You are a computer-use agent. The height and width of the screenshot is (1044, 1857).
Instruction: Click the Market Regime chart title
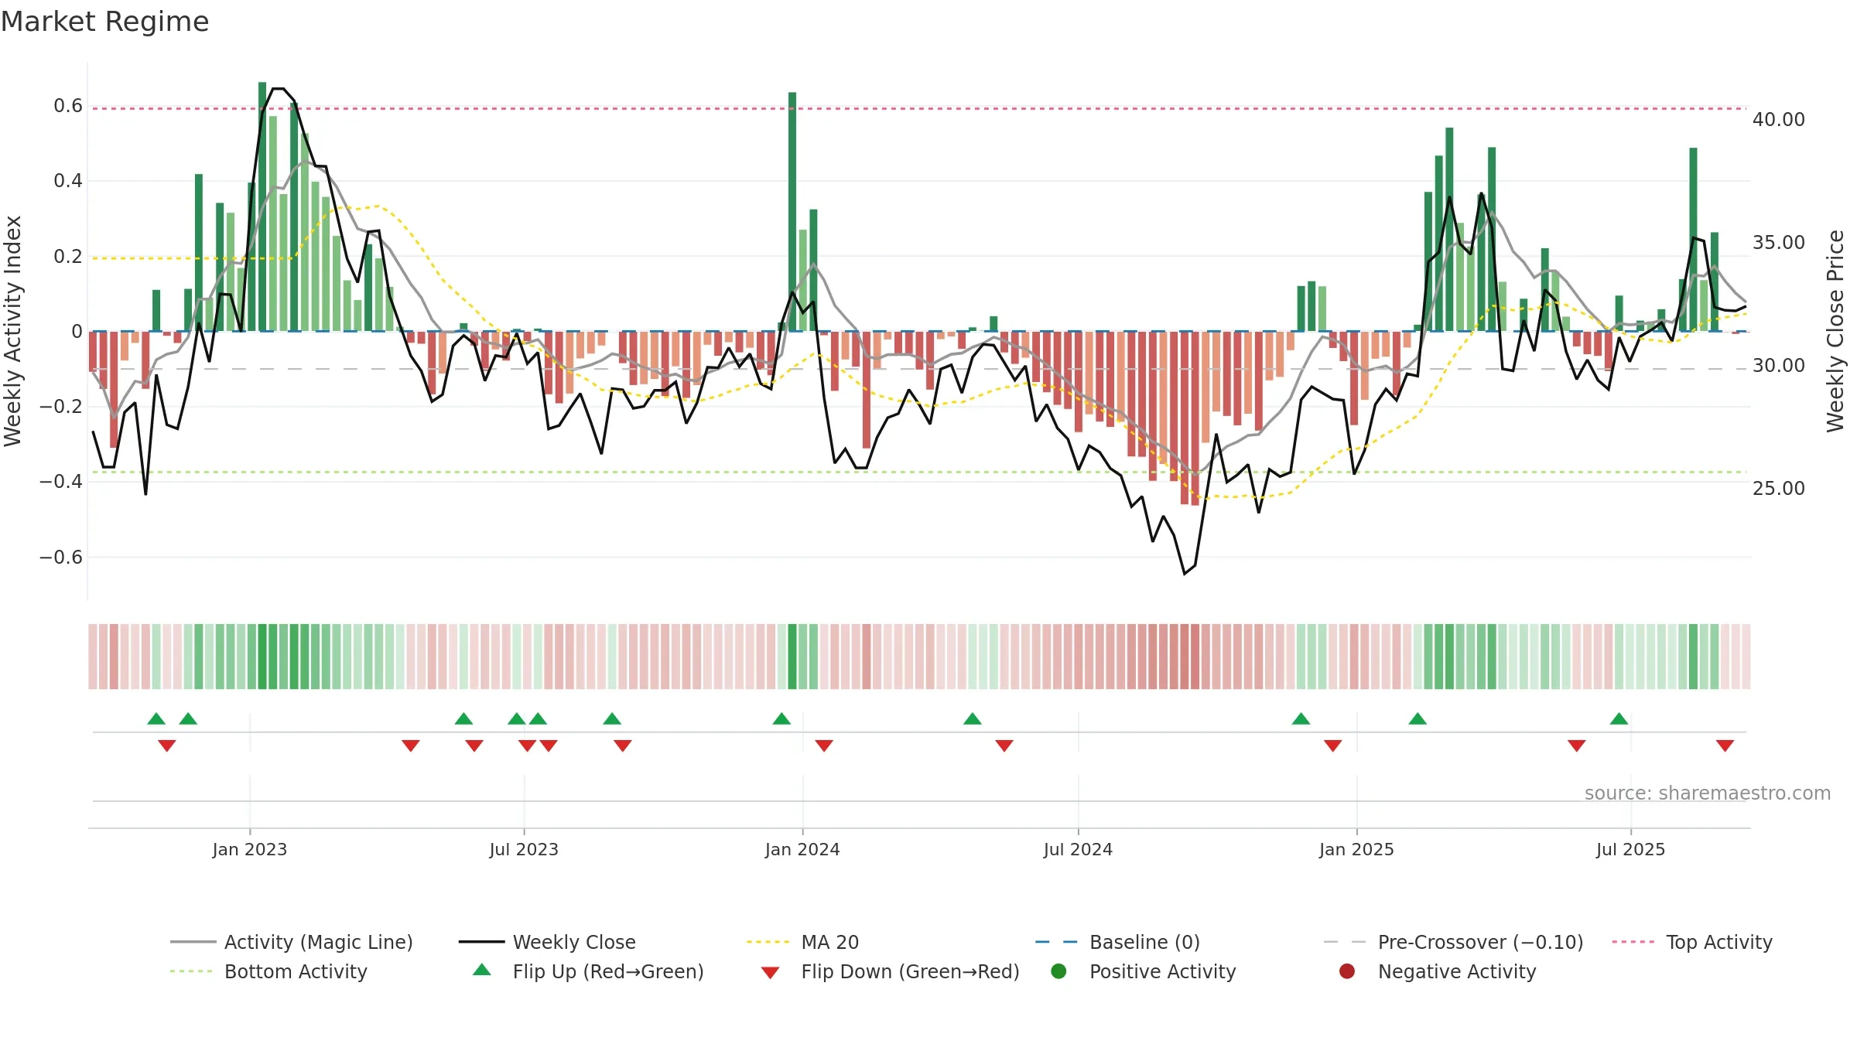(x=105, y=22)
